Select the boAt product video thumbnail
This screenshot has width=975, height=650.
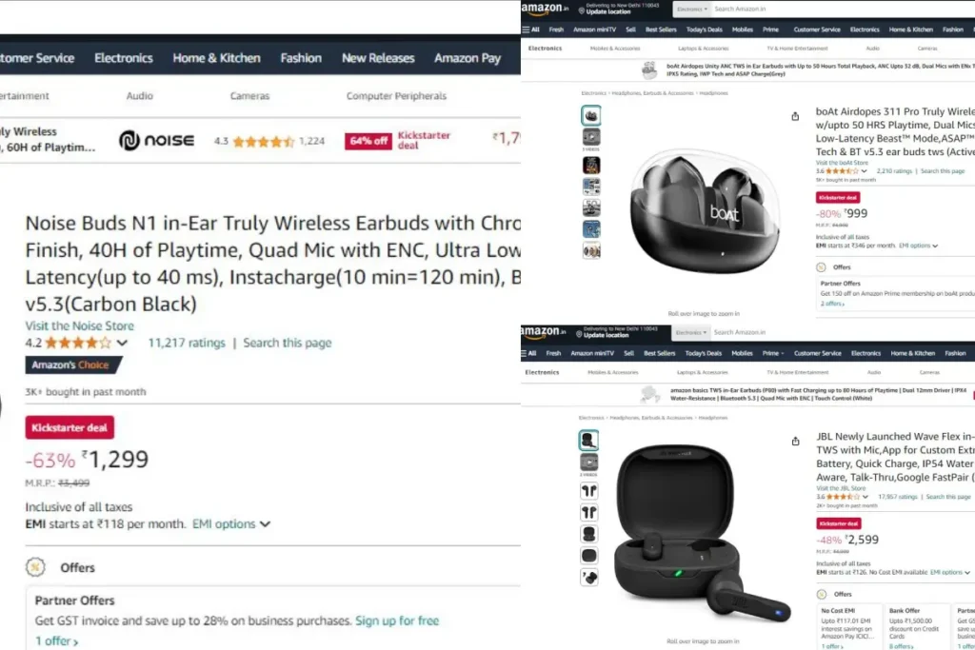click(590, 137)
